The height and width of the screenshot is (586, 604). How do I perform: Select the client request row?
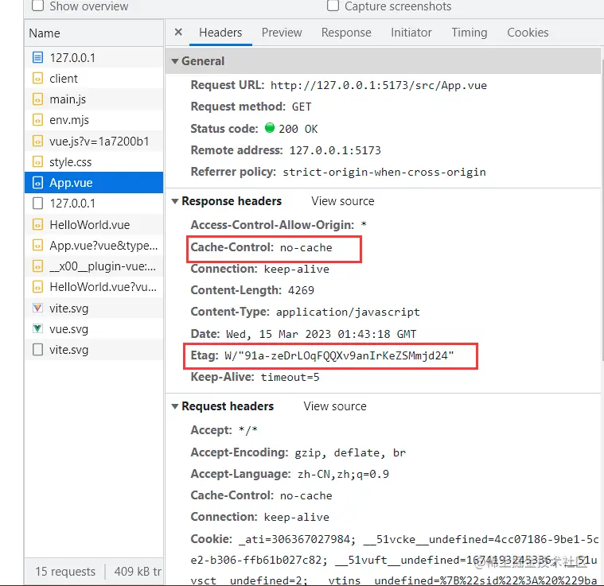pyautogui.click(x=94, y=79)
